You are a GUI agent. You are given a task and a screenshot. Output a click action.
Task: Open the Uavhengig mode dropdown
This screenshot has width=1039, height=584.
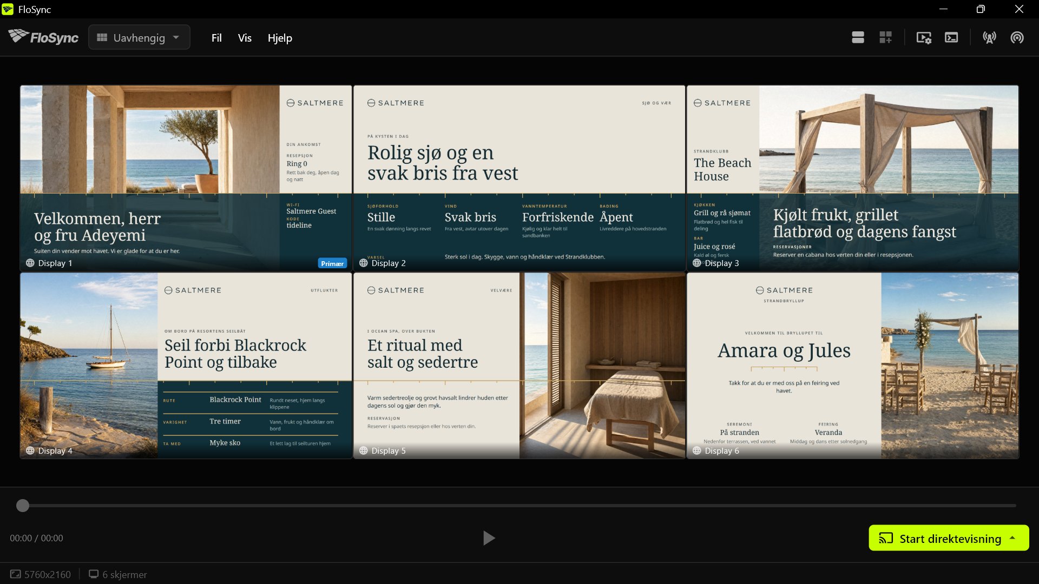(139, 37)
